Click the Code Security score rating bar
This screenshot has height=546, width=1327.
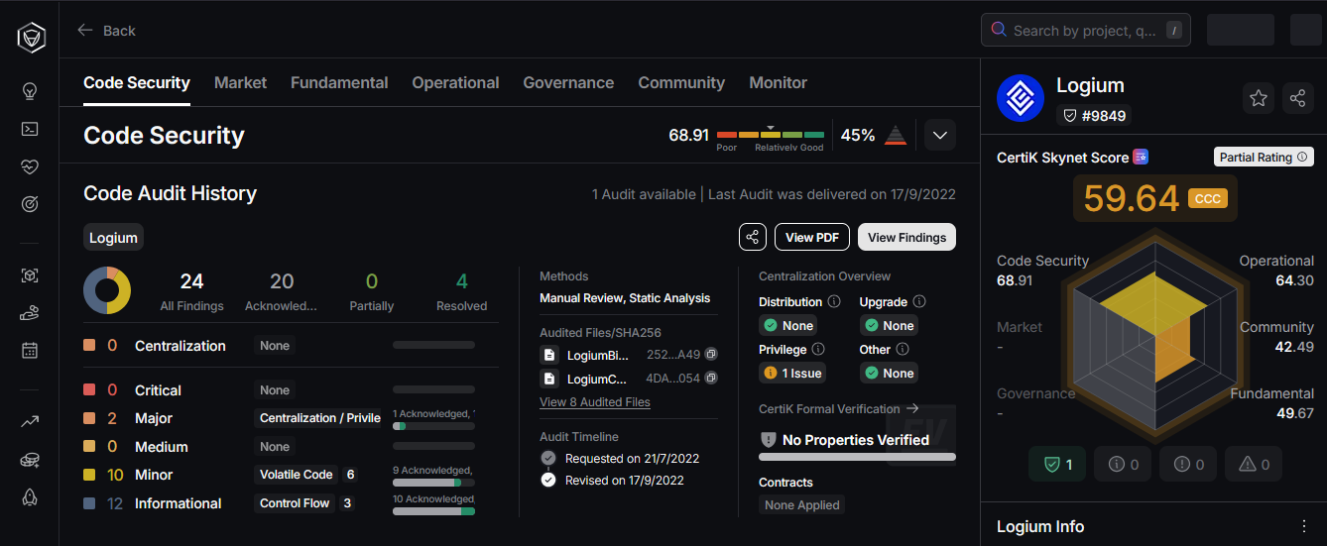(771, 134)
